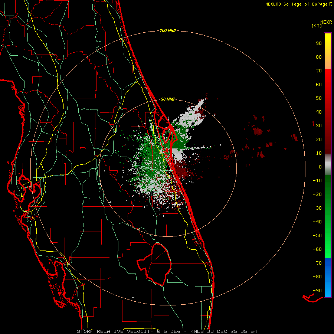Viewport: 334px width, 334px height.
Task: Click the 0 value on the velocity scale
Action: 320,167
